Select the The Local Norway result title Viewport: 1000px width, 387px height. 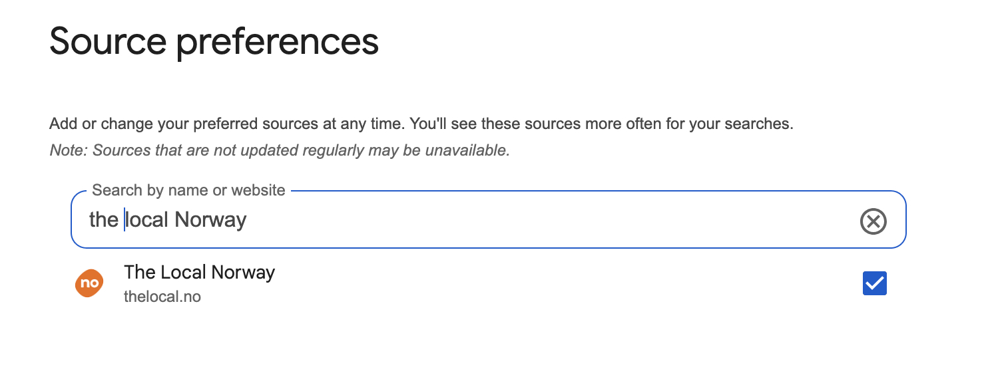click(199, 273)
